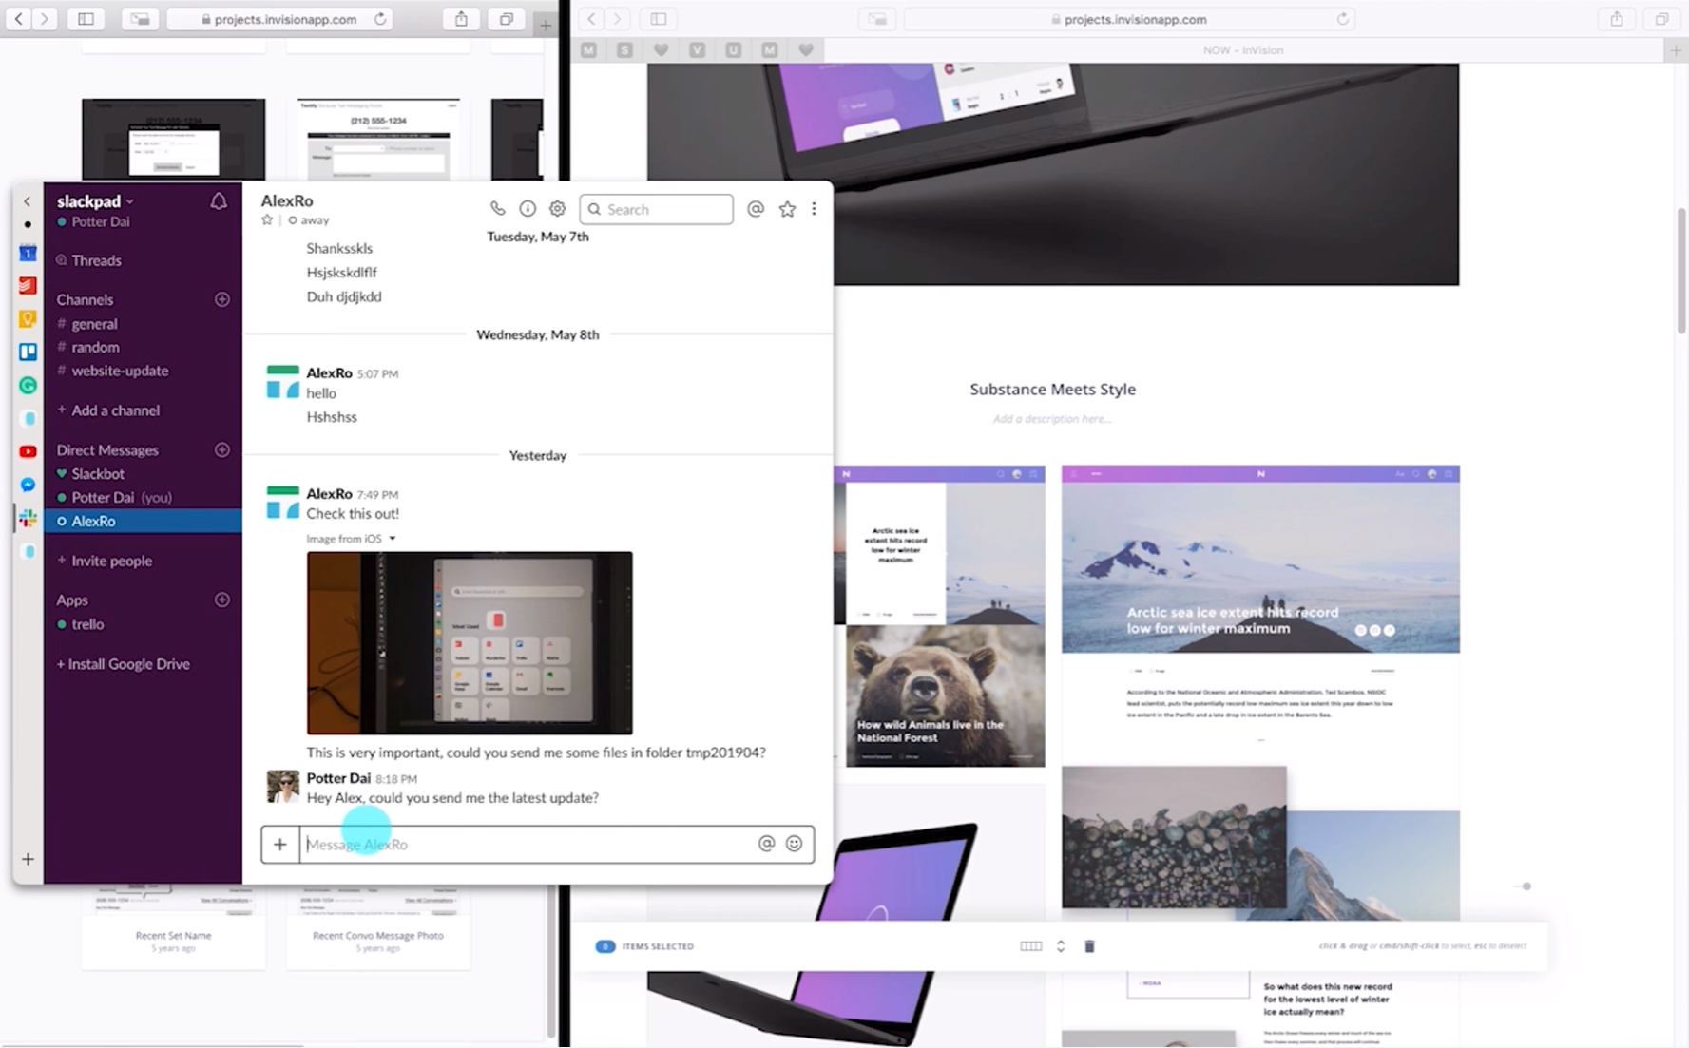
Task: Collapse the Image from iOS attachment
Action: pos(393,539)
